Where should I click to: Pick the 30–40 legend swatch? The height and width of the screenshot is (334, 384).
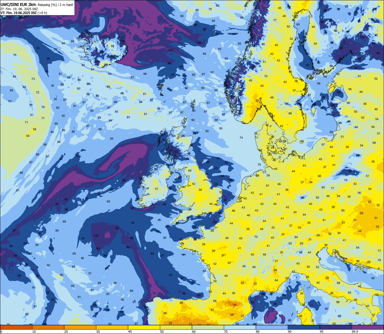pos(112,327)
